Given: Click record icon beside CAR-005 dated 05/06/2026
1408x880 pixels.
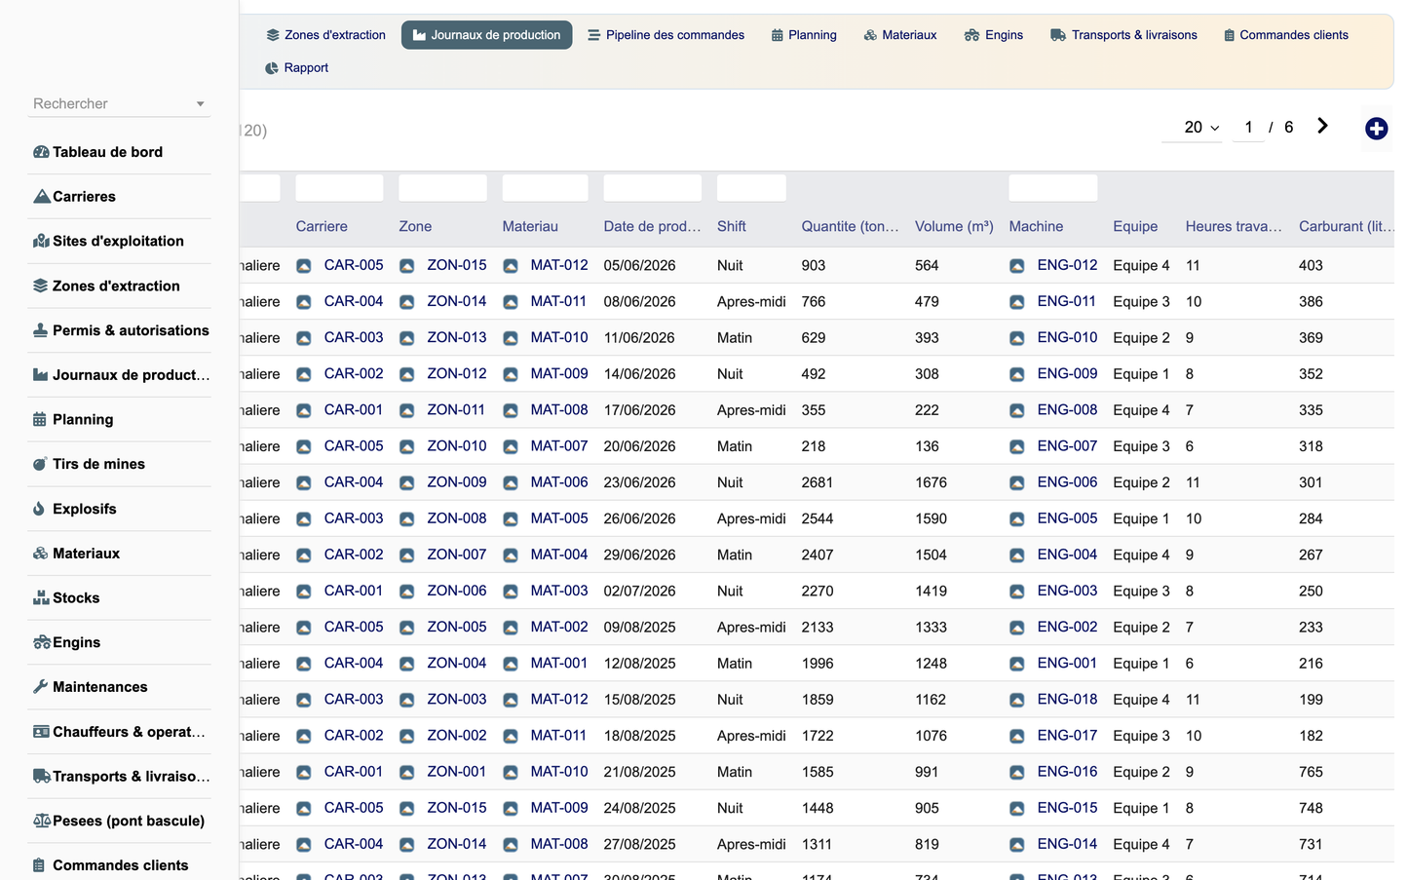Looking at the screenshot, I should click(304, 266).
